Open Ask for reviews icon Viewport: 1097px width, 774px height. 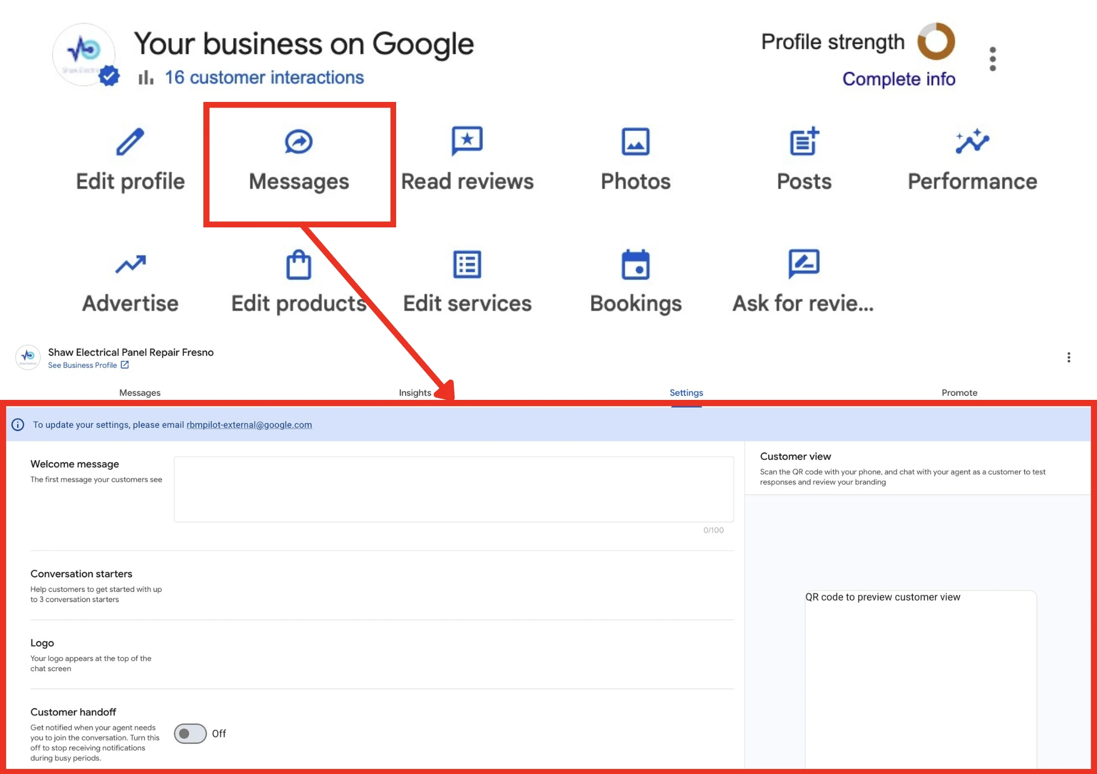[x=804, y=264]
